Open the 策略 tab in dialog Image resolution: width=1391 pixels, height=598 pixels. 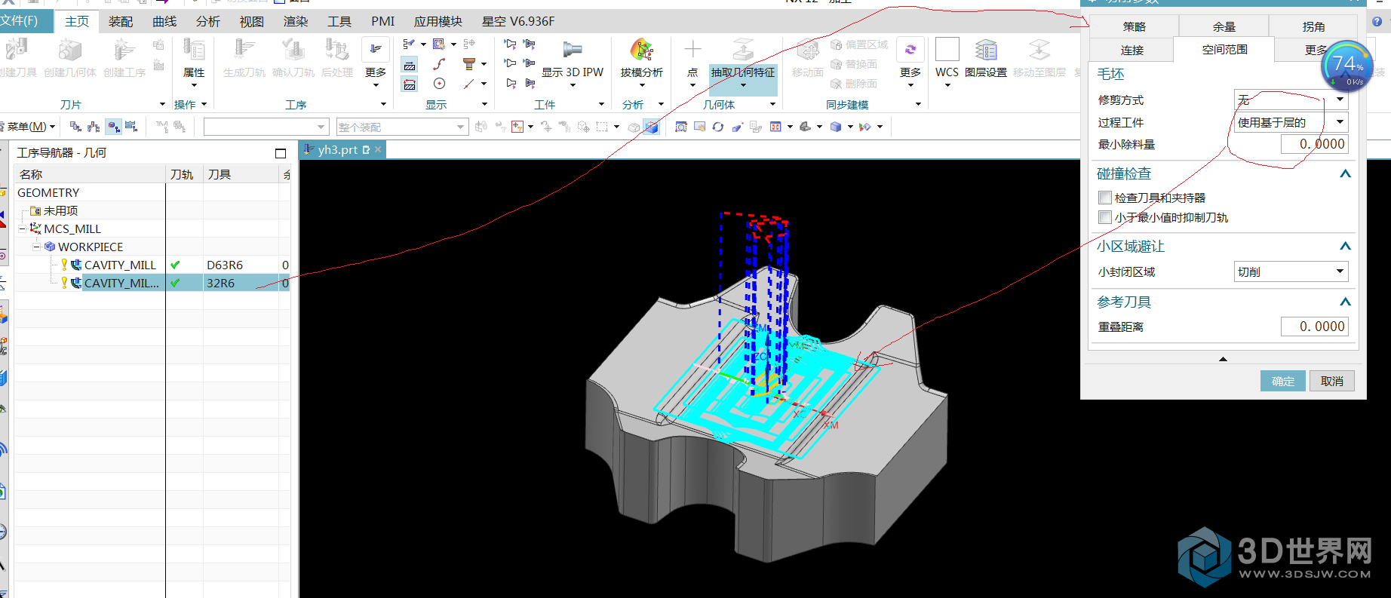(x=1134, y=26)
